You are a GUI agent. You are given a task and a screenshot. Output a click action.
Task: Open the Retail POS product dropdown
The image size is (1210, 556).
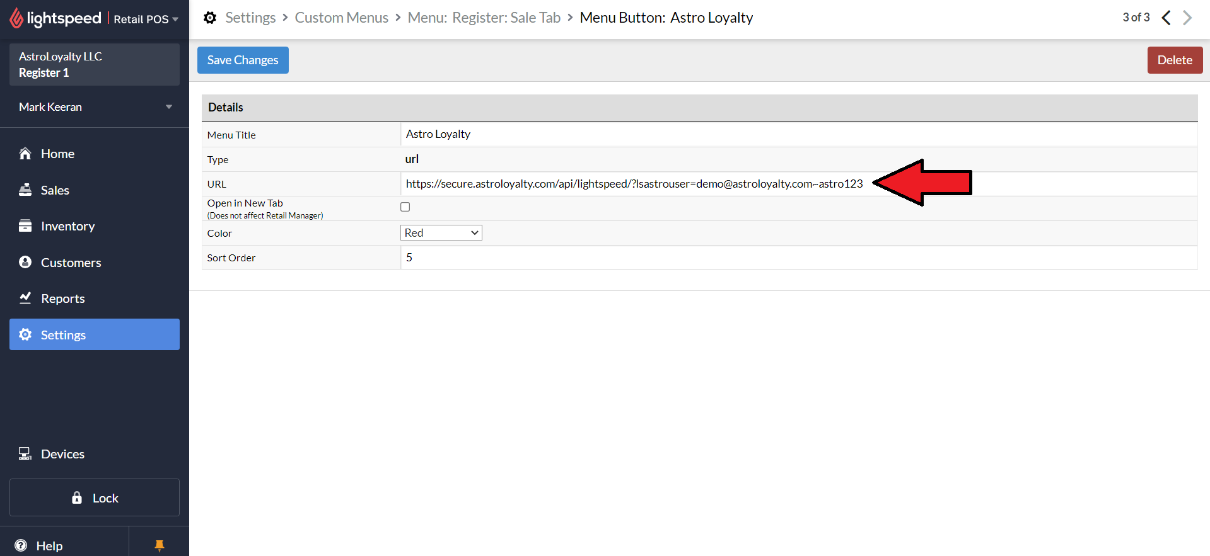pyautogui.click(x=146, y=19)
